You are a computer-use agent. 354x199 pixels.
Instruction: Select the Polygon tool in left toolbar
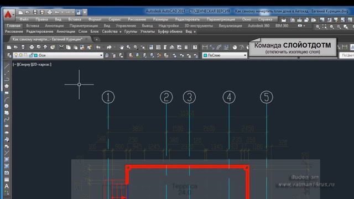(x=7, y=86)
